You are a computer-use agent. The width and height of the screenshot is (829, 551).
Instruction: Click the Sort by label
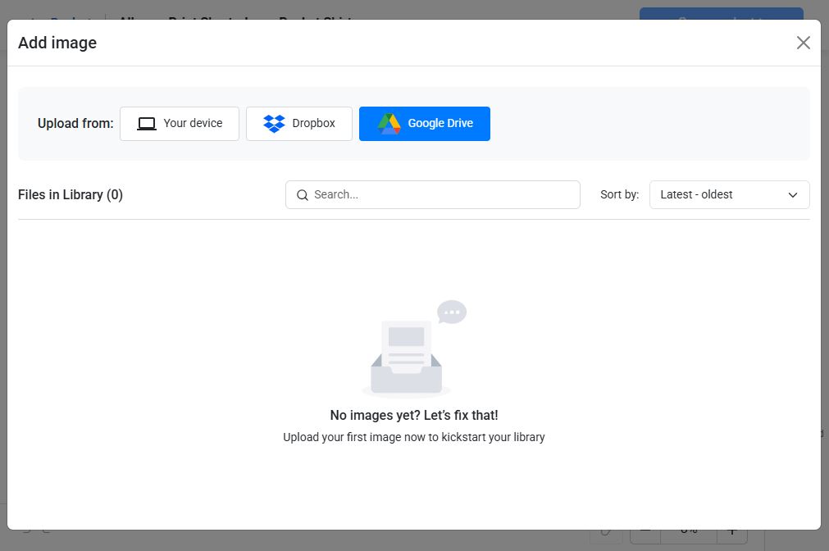click(x=619, y=195)
